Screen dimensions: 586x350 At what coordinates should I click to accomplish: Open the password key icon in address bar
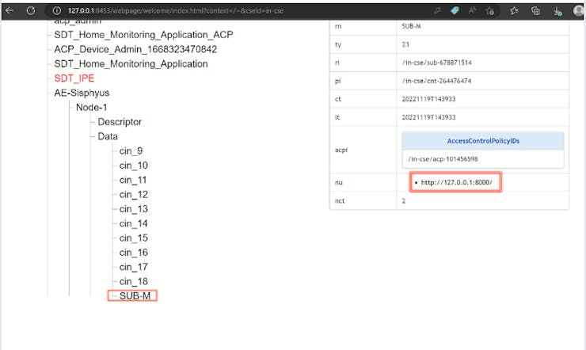437,10
